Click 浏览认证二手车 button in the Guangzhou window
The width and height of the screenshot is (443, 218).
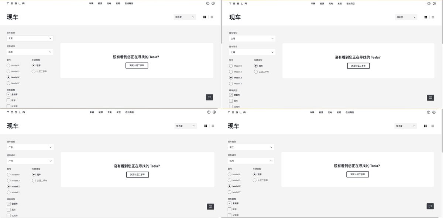point(137,175)
